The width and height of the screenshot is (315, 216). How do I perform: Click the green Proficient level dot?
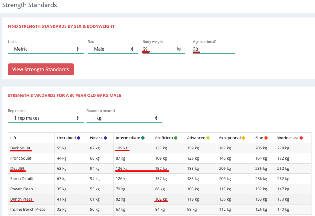coord(176,138)
